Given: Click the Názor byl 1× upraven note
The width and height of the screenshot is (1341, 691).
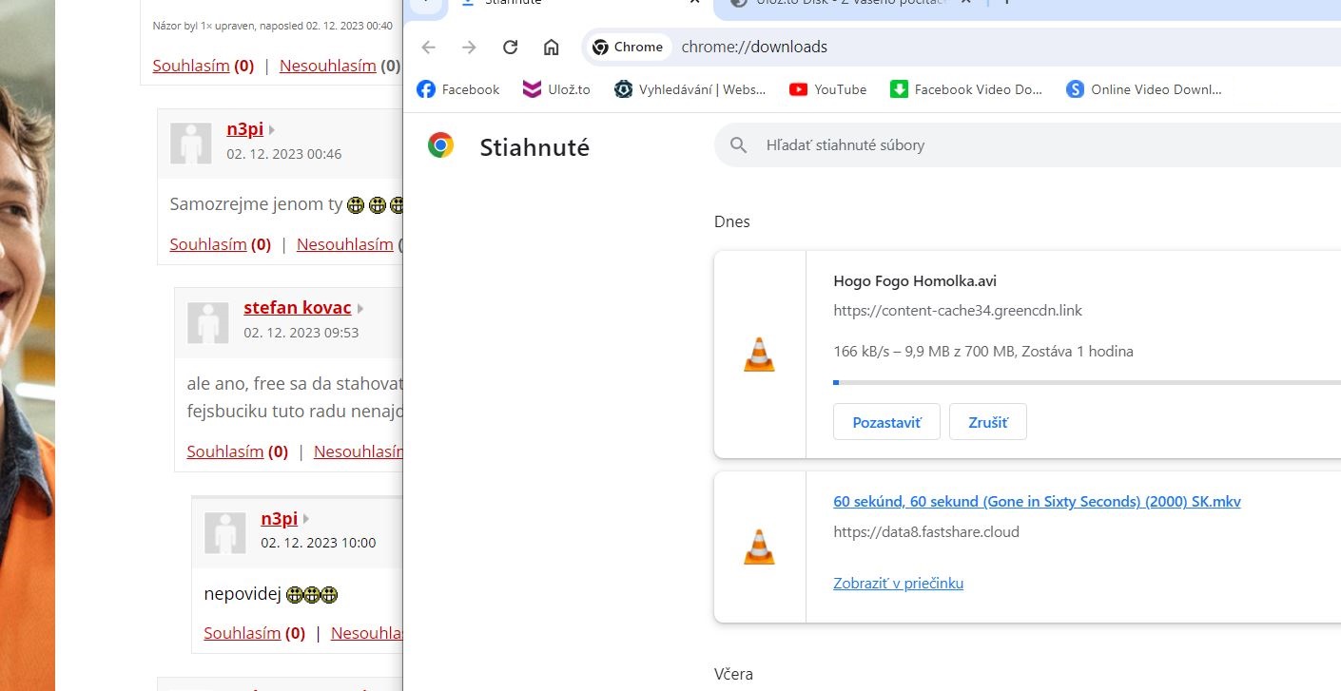Looking at the screenshot, I should point(272,26).
